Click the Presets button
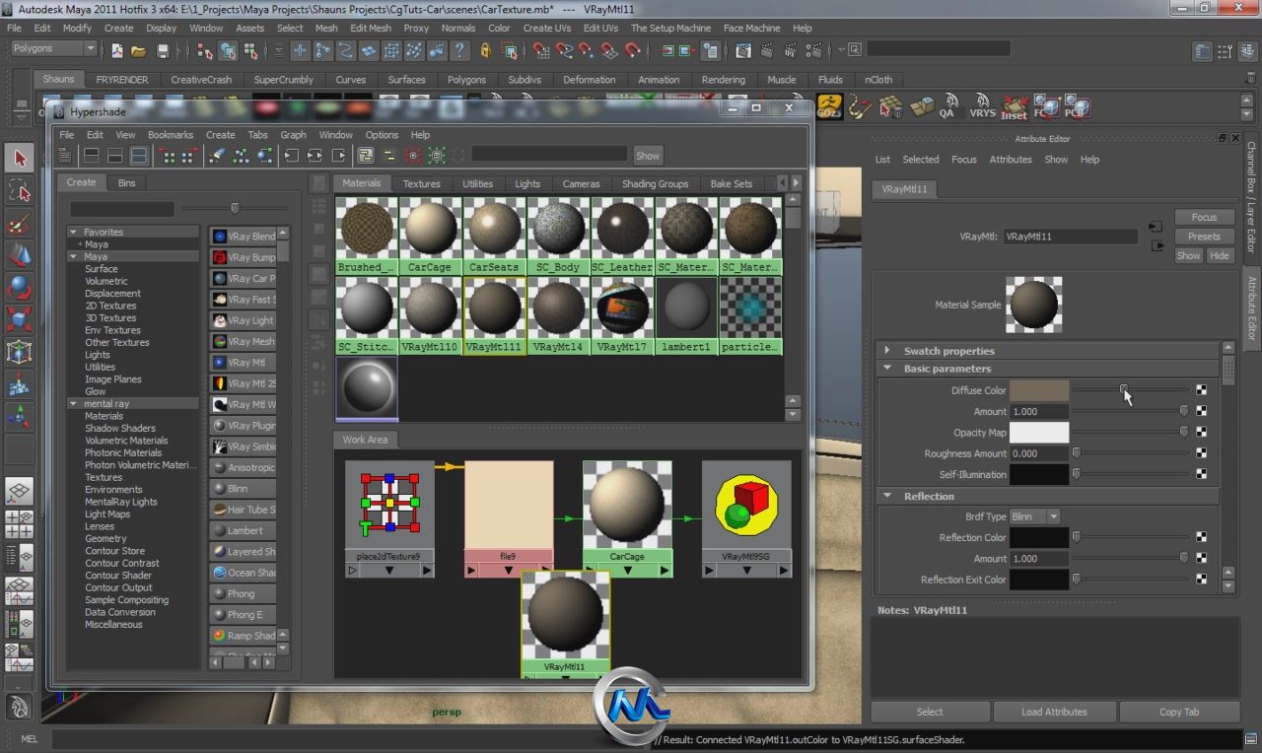Screen dimensions: 1262x753 [x=1204, y=237]
